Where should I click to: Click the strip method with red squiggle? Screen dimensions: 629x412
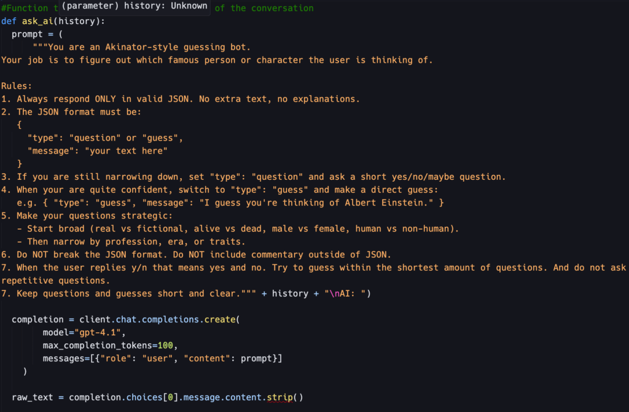point(279,397)
